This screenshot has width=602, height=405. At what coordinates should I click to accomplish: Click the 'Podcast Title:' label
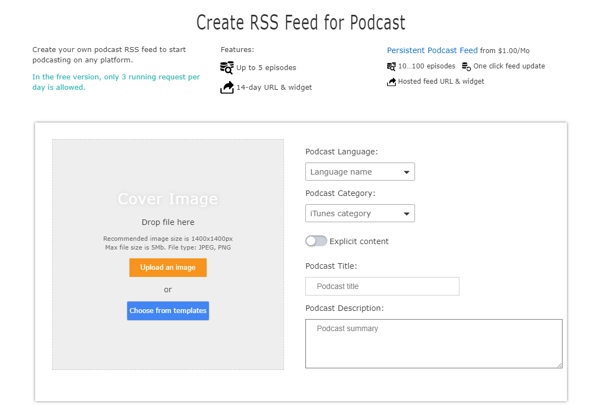[331, 266]
